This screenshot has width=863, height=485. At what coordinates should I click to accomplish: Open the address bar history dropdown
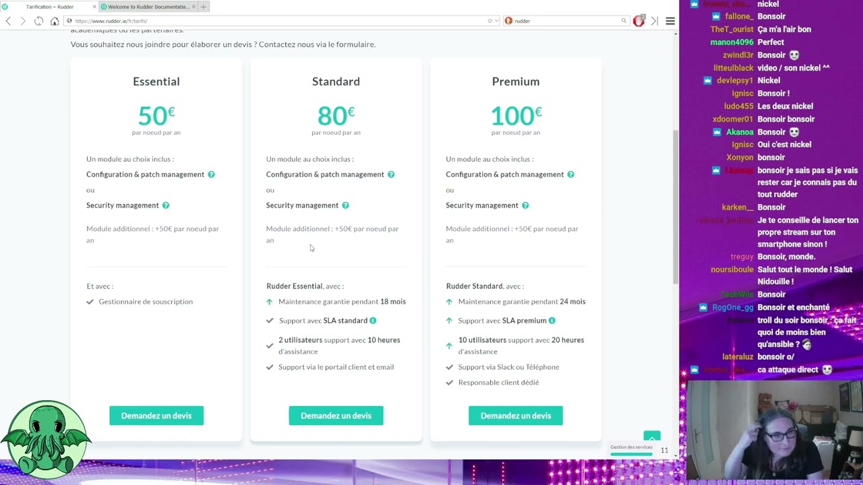pos(497,21)
